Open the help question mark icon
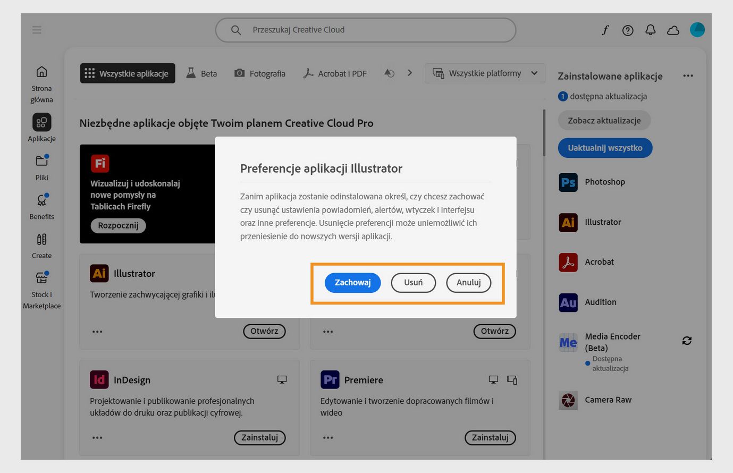Screen dimensions: 733x473 coord(628,30)
